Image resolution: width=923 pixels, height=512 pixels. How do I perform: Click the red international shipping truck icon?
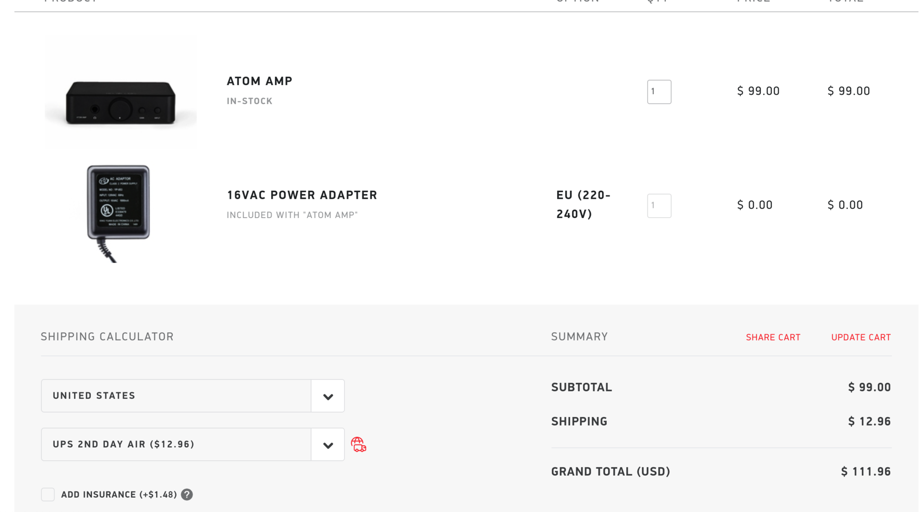pos(359,444)
